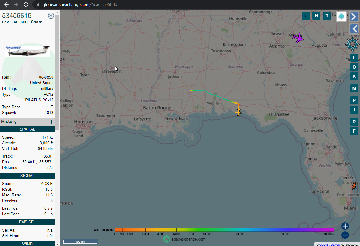Toggle the O map button
Screen dimensions: 360x246
point(354,67)
